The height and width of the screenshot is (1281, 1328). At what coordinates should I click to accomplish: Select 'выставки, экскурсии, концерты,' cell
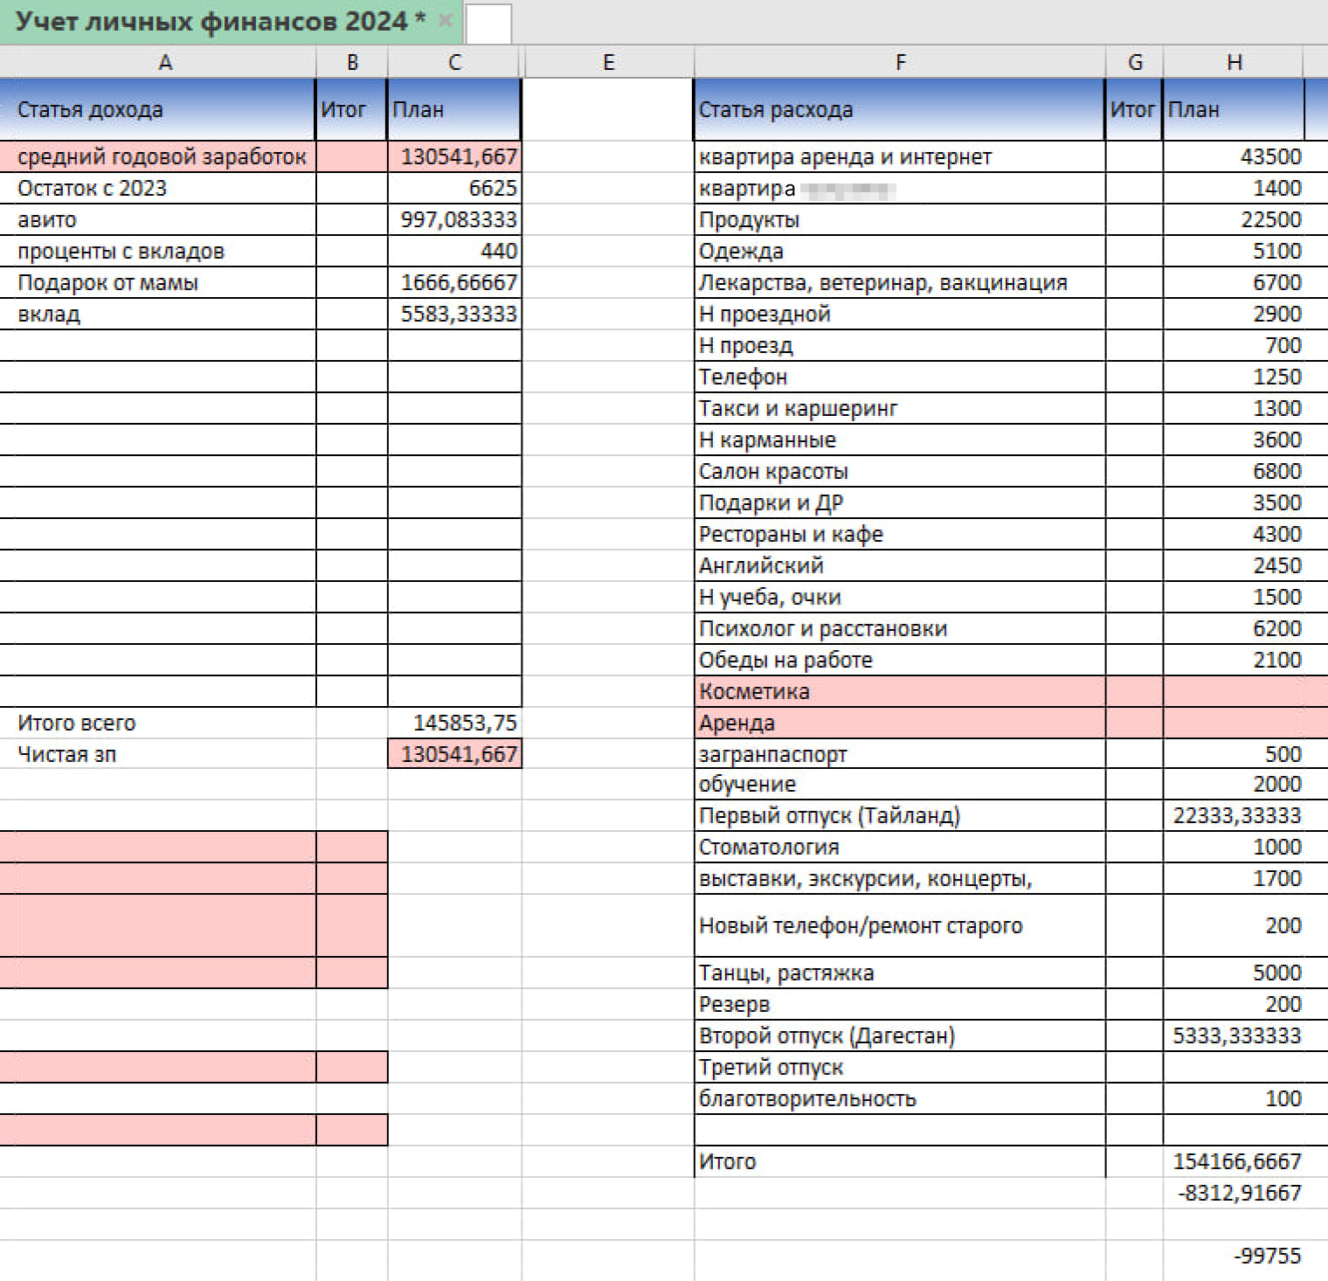click(x=900, y=878)
